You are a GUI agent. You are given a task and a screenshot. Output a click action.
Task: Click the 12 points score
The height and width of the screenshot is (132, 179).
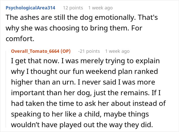coord(73,8)
